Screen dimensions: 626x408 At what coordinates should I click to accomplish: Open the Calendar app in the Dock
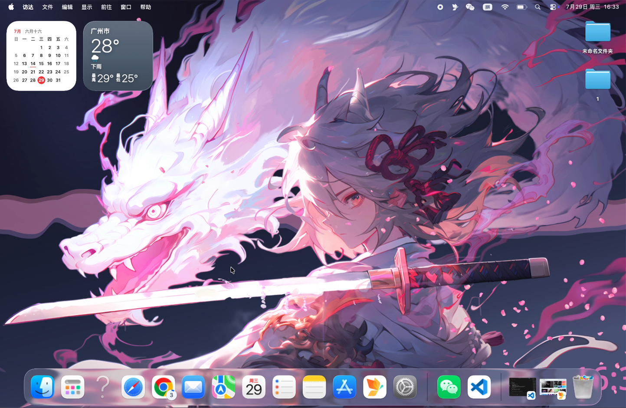(254, 387)
